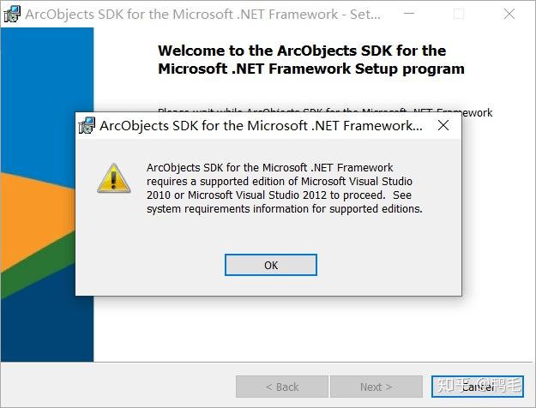The width and height of the screenshot is (536, 408).
Task: Click the maximize button of the setup window
Action: click(459, 14)
